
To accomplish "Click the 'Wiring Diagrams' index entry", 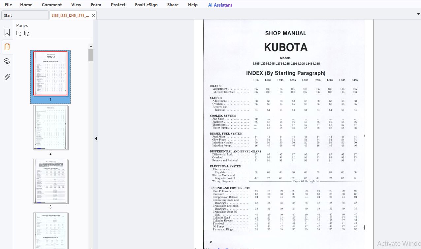I will (223, 181).
